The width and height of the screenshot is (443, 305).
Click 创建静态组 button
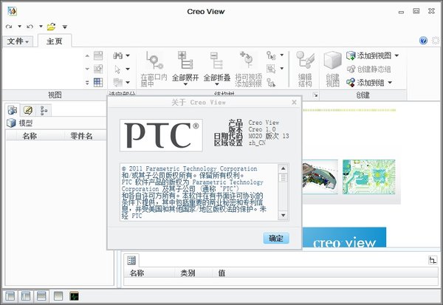[x=368, y=69]
